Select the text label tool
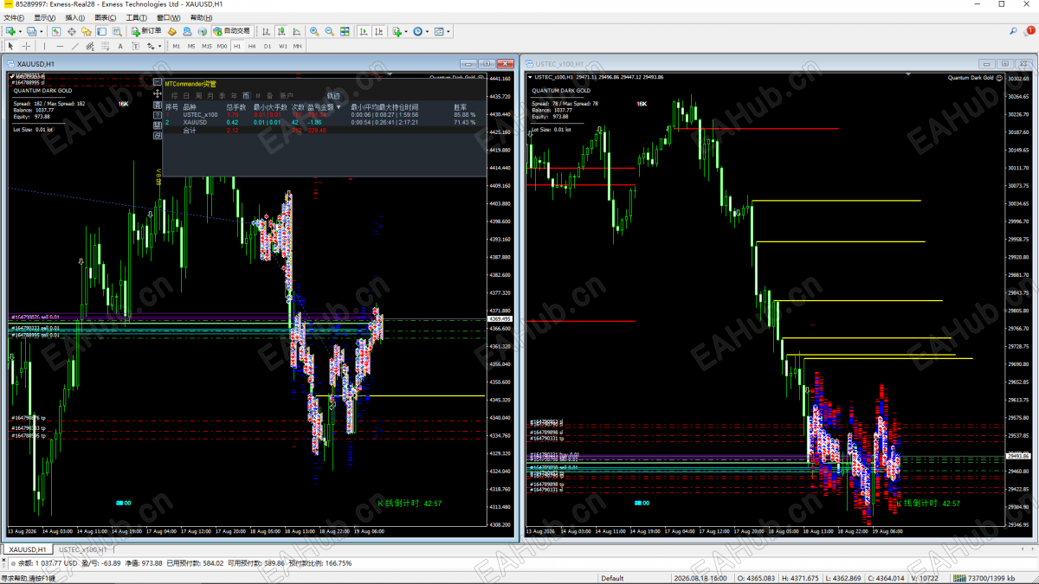 (x=135, y=46)
